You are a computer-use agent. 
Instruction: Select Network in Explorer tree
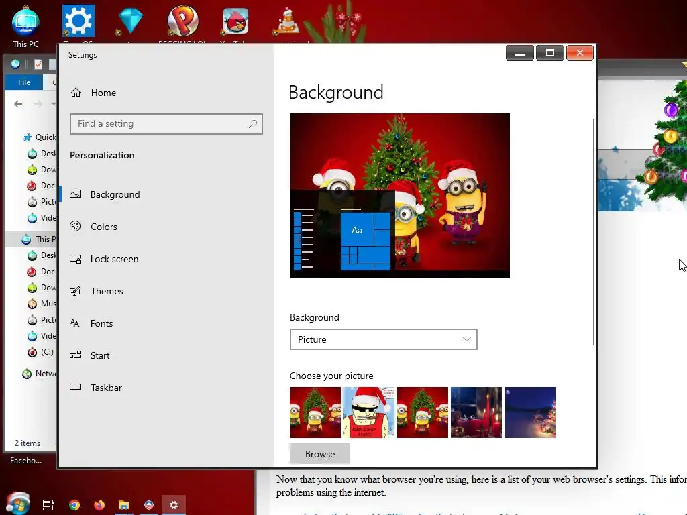[40, 374]
